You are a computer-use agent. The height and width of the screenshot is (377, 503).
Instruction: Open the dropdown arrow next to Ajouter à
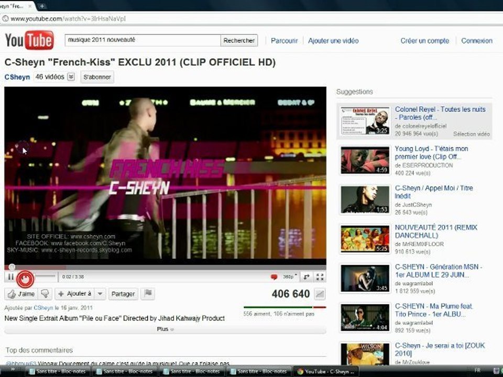[x=101, y=294]
